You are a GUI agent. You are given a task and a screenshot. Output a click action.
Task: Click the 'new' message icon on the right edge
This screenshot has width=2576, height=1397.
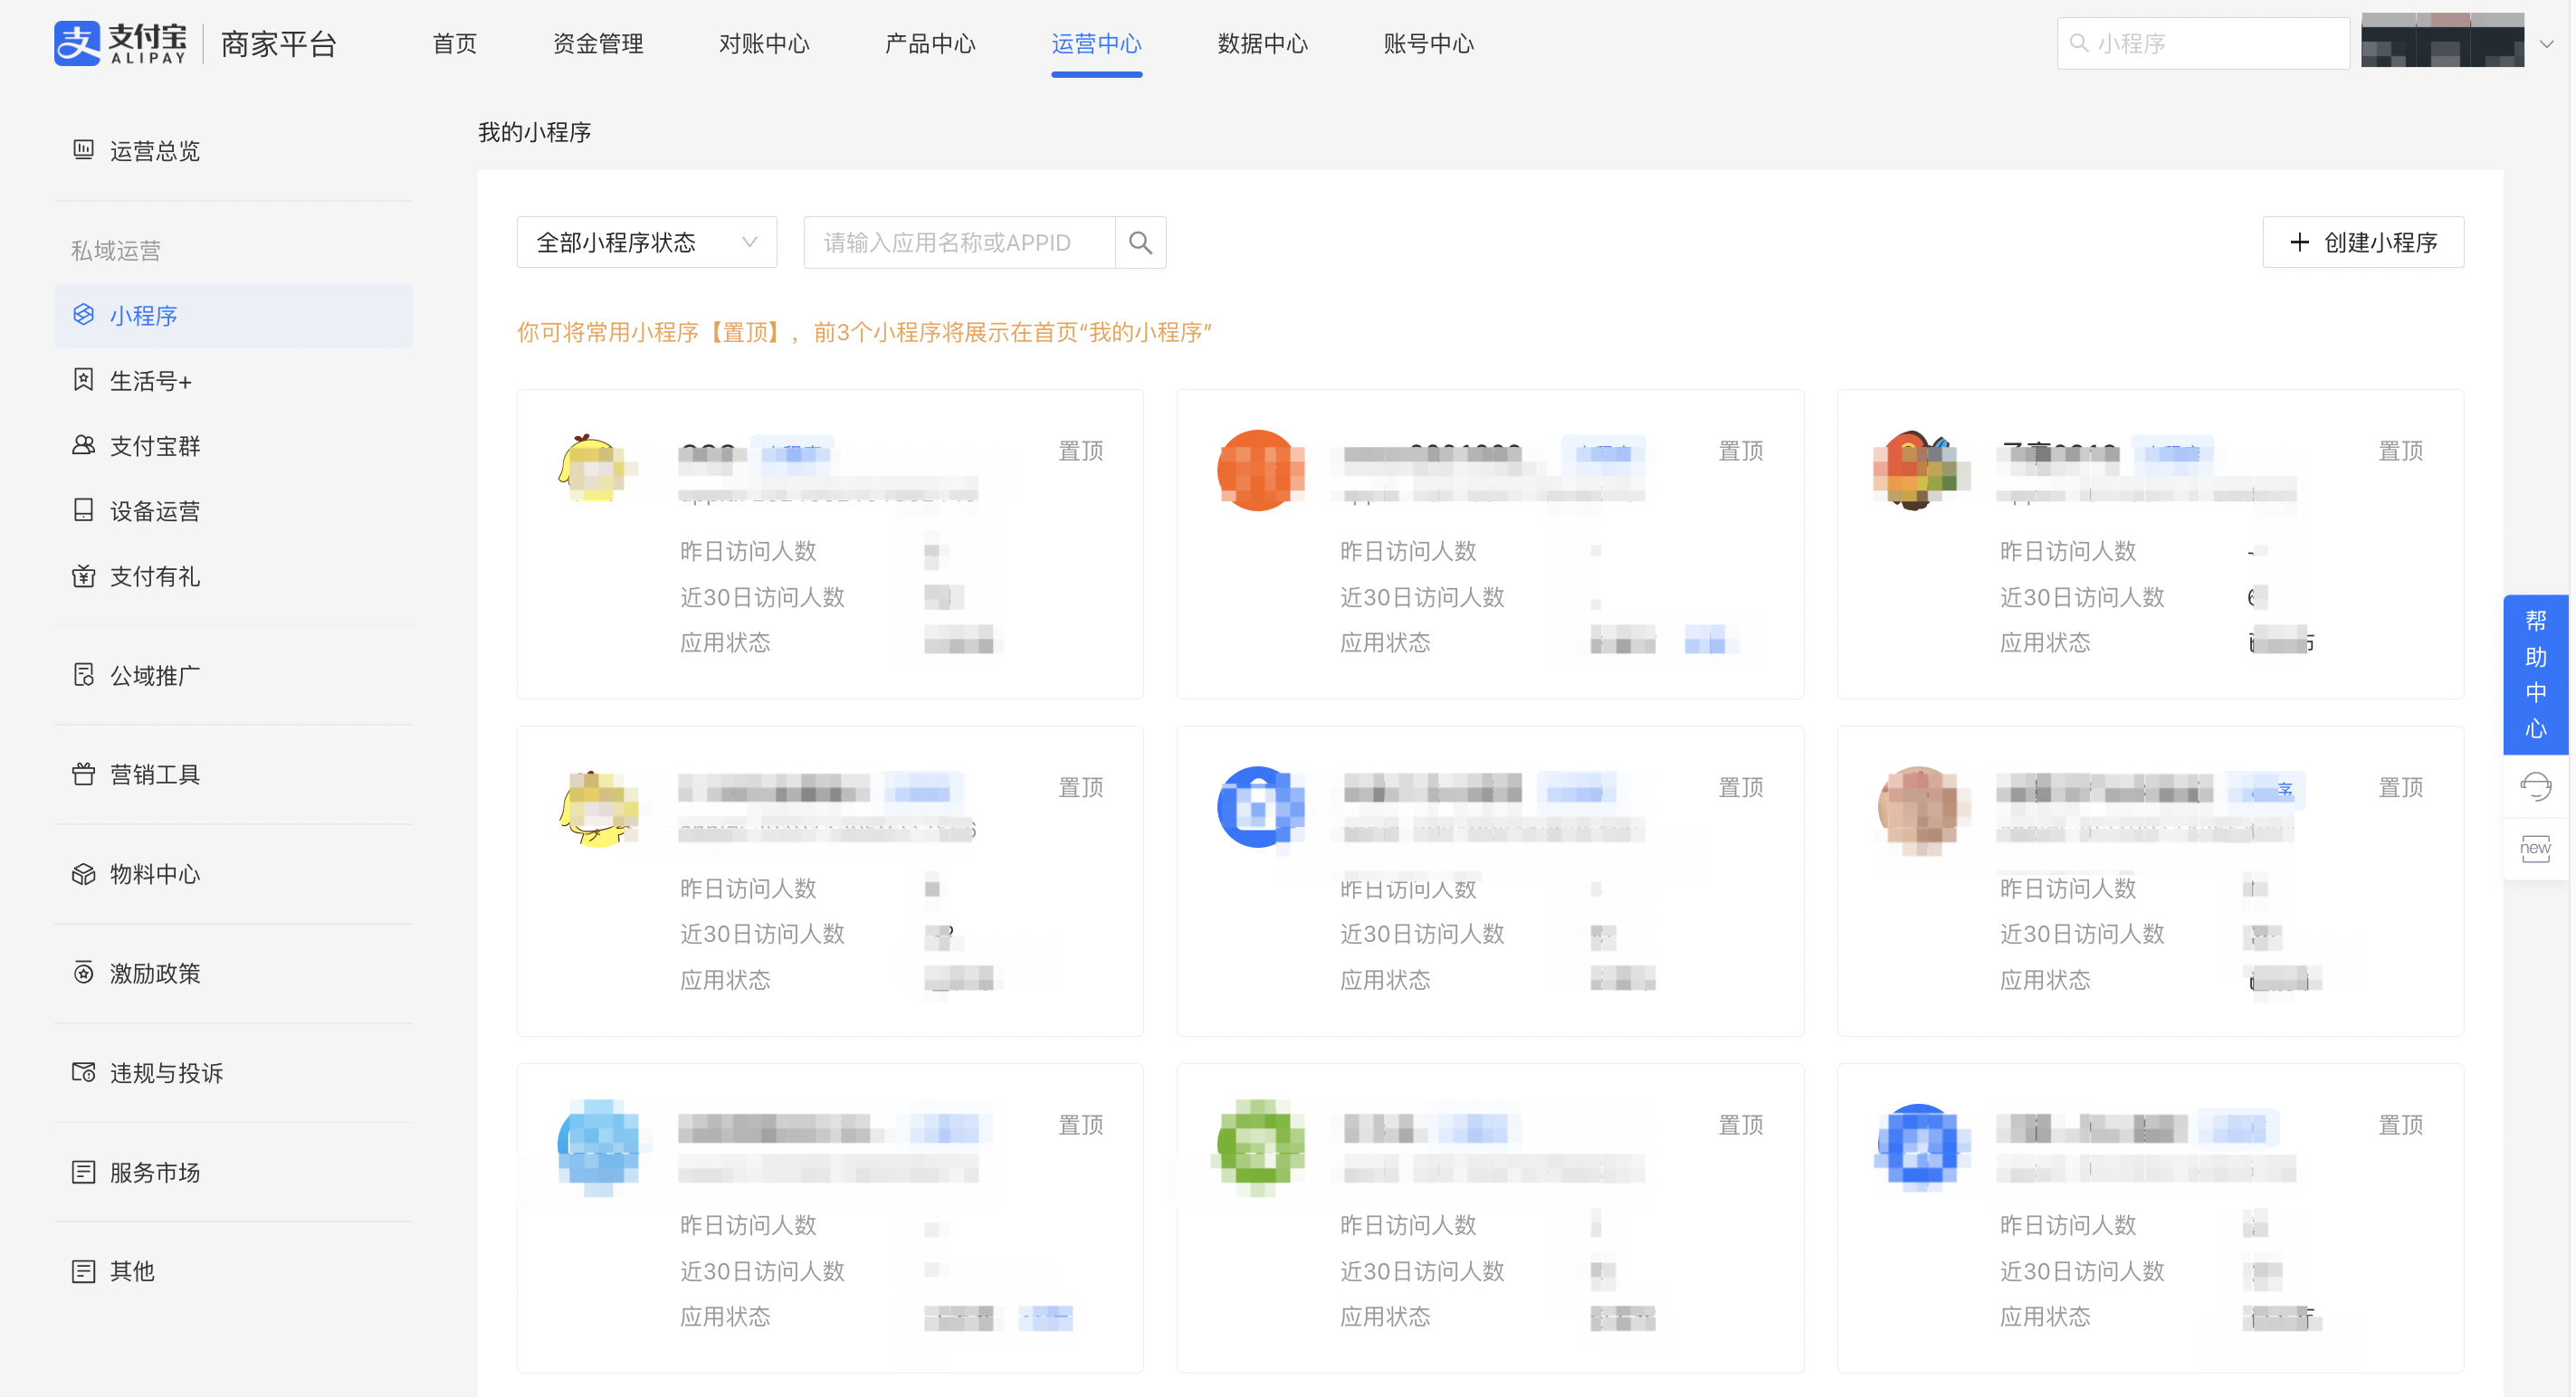coord(2534,849)
